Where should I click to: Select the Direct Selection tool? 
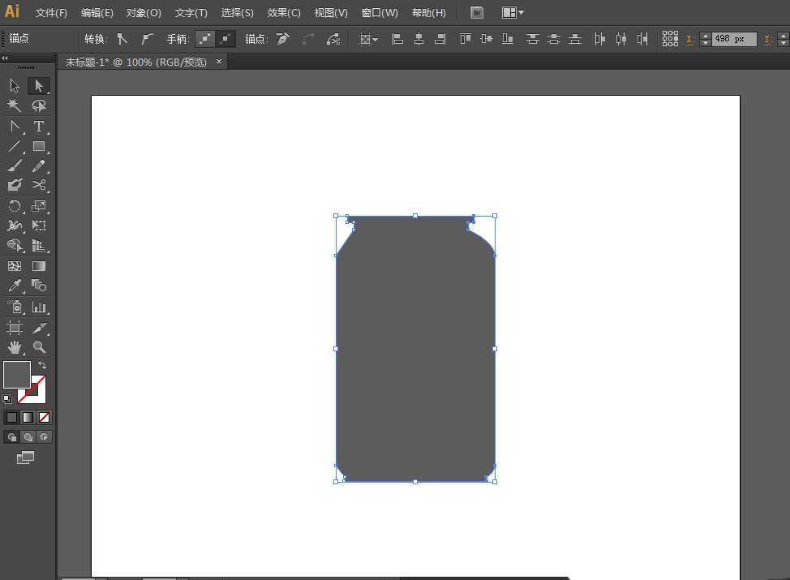[38, 86]
